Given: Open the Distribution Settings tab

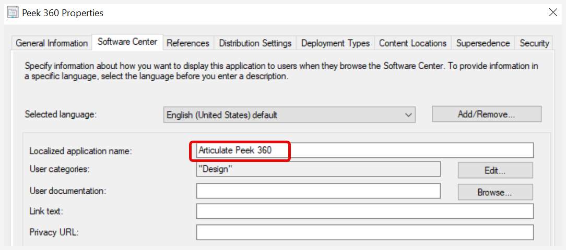Looking at the screenshot, I should (x=255, y=43).
